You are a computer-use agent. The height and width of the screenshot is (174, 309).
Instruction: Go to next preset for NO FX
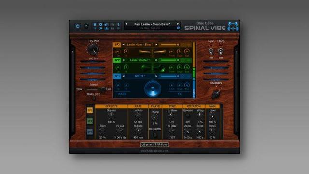point(156,76)
